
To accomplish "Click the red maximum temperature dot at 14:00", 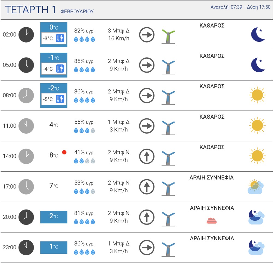I will click(64, 152).
